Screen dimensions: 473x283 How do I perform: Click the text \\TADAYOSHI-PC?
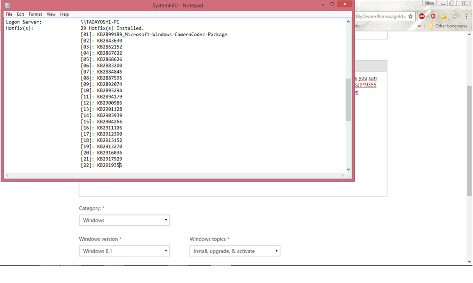[100, 22]
